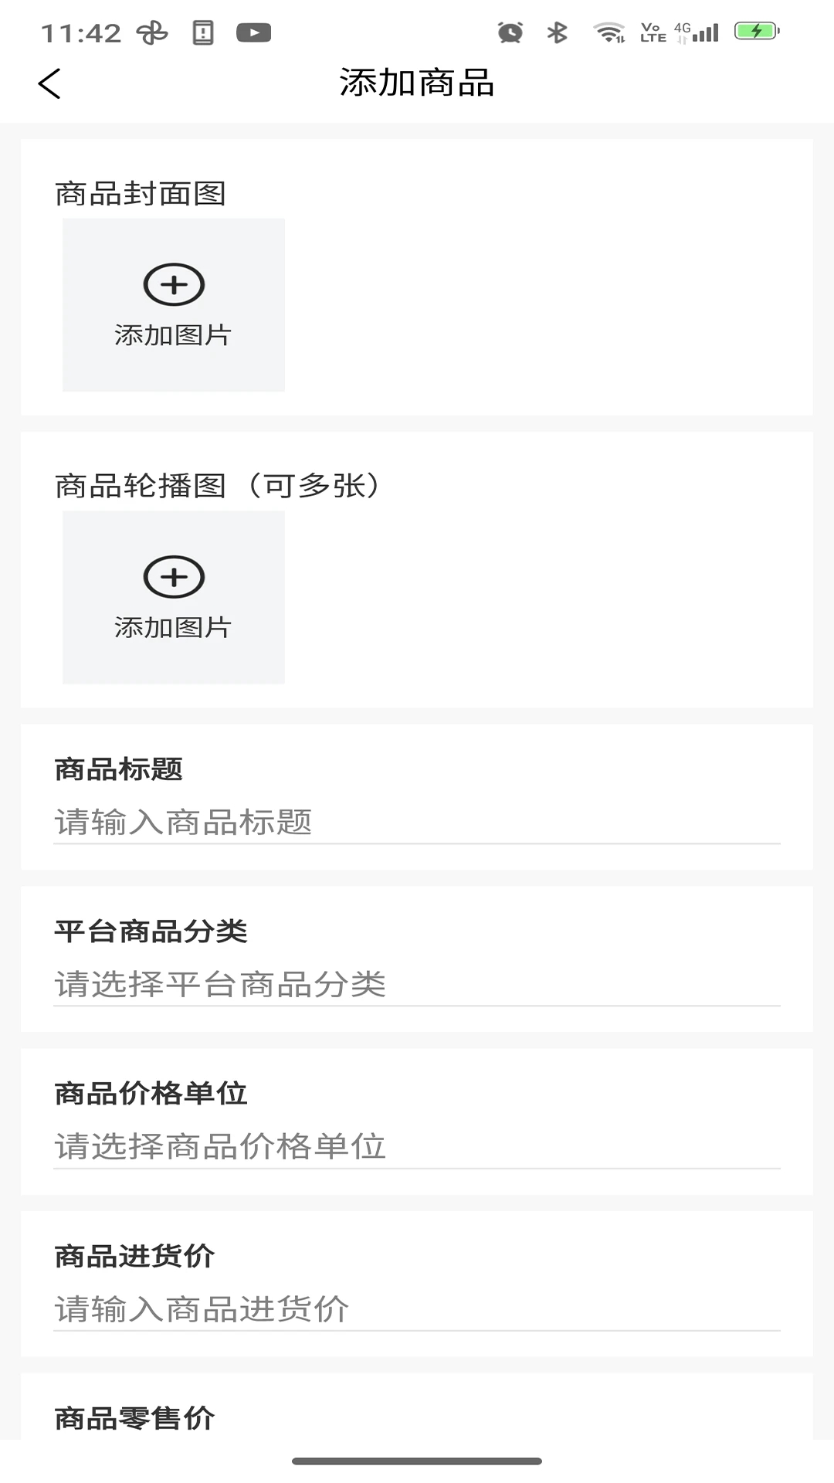
Task: Tap the back arrow icon
Action: pyautogui.click(x=49, y=83)
